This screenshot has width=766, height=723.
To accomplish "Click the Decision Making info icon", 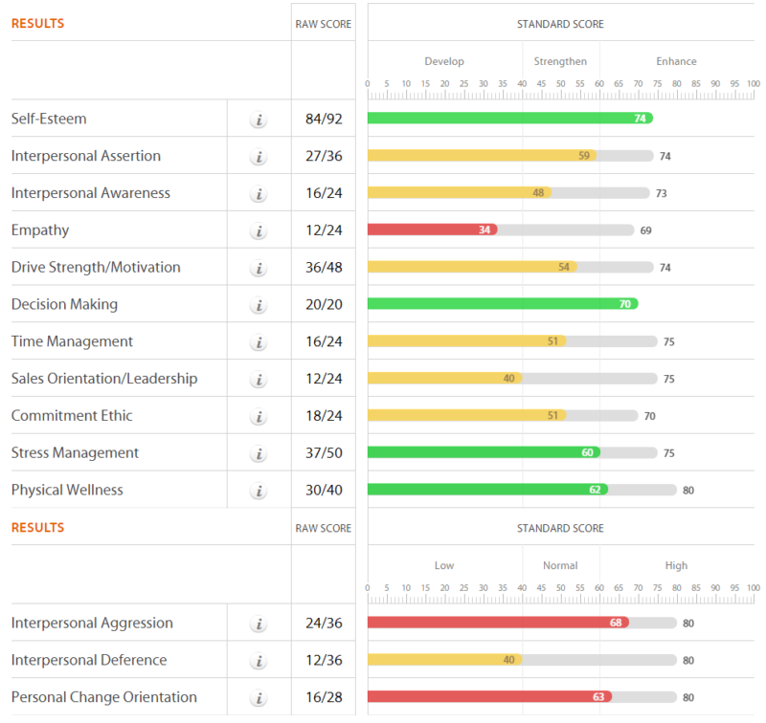I will (x=259, y=305).
